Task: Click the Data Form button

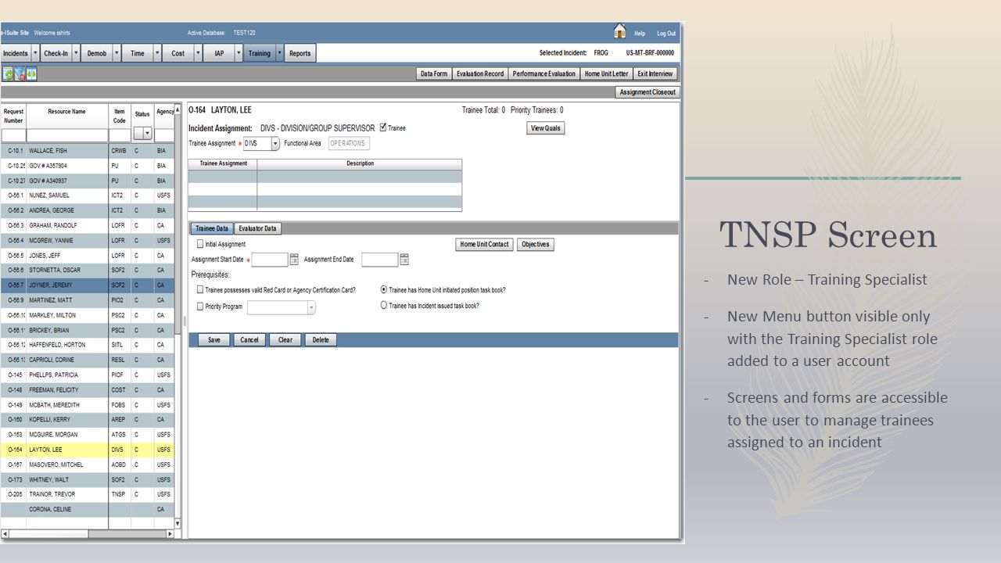Action: 434,74
